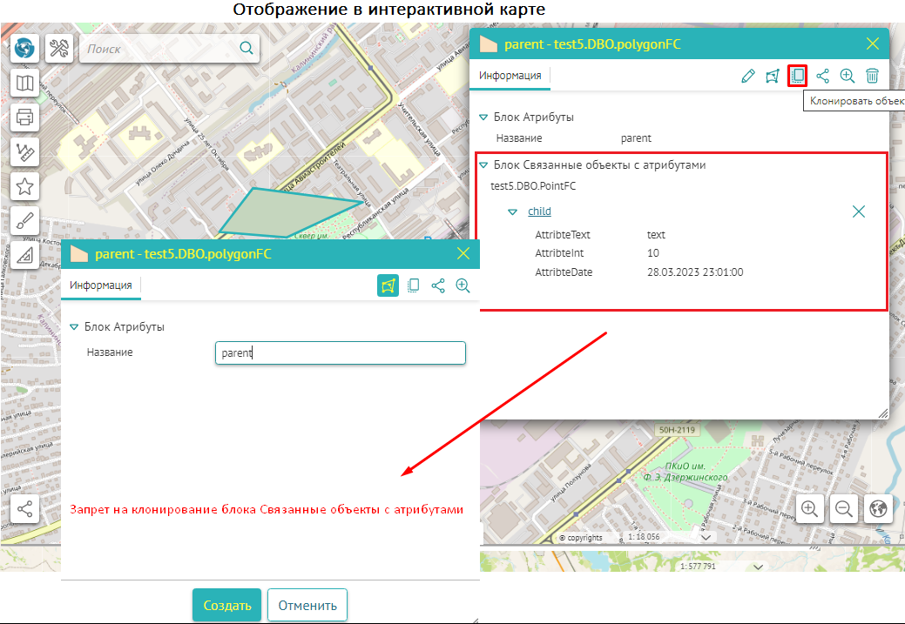
Task: Select Информация tab in right panel
Action: tap(510, 76)
